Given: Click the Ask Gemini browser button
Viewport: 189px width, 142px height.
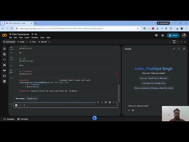Looking at the screenshot, I should [163, 23].
